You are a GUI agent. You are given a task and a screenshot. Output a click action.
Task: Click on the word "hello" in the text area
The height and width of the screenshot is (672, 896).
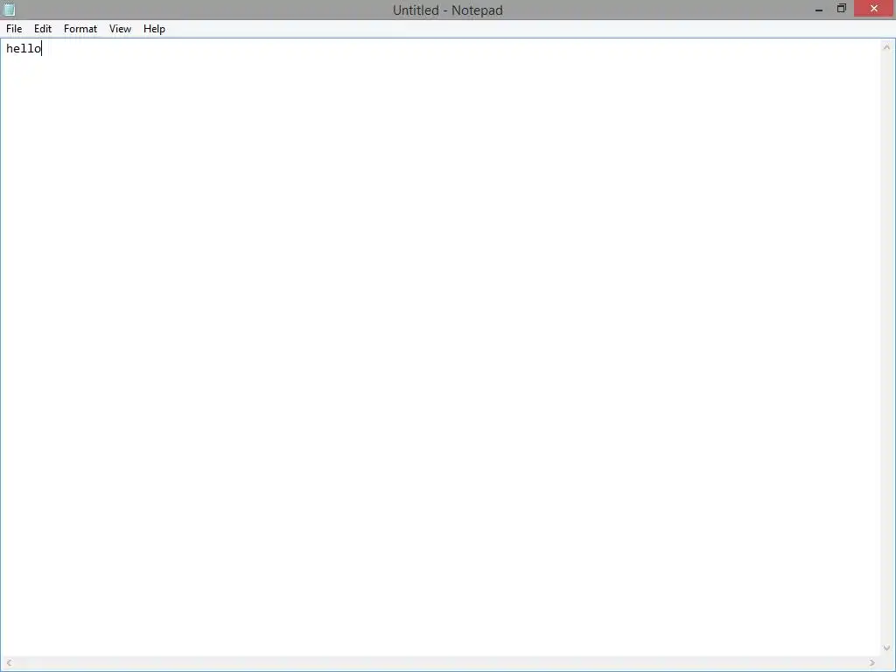24,49
